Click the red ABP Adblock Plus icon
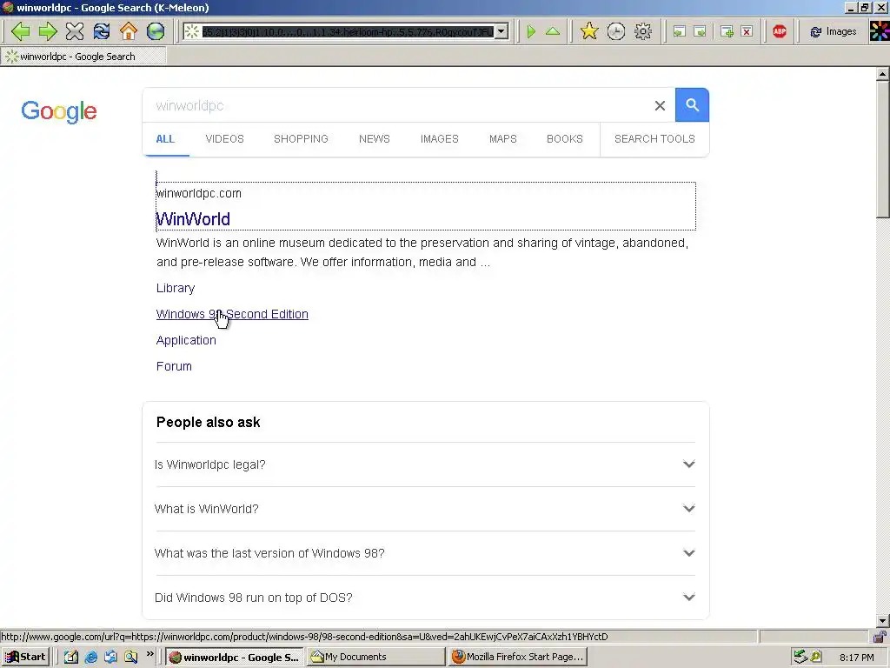890x668 pixels. [780, 32]
